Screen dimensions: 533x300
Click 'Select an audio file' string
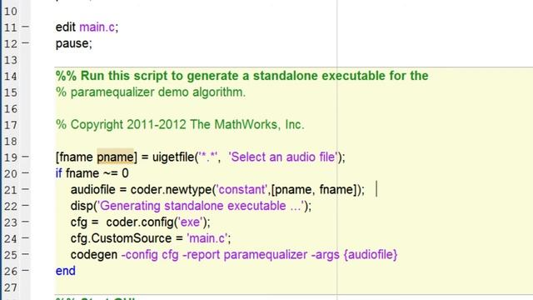pos(283,157)
